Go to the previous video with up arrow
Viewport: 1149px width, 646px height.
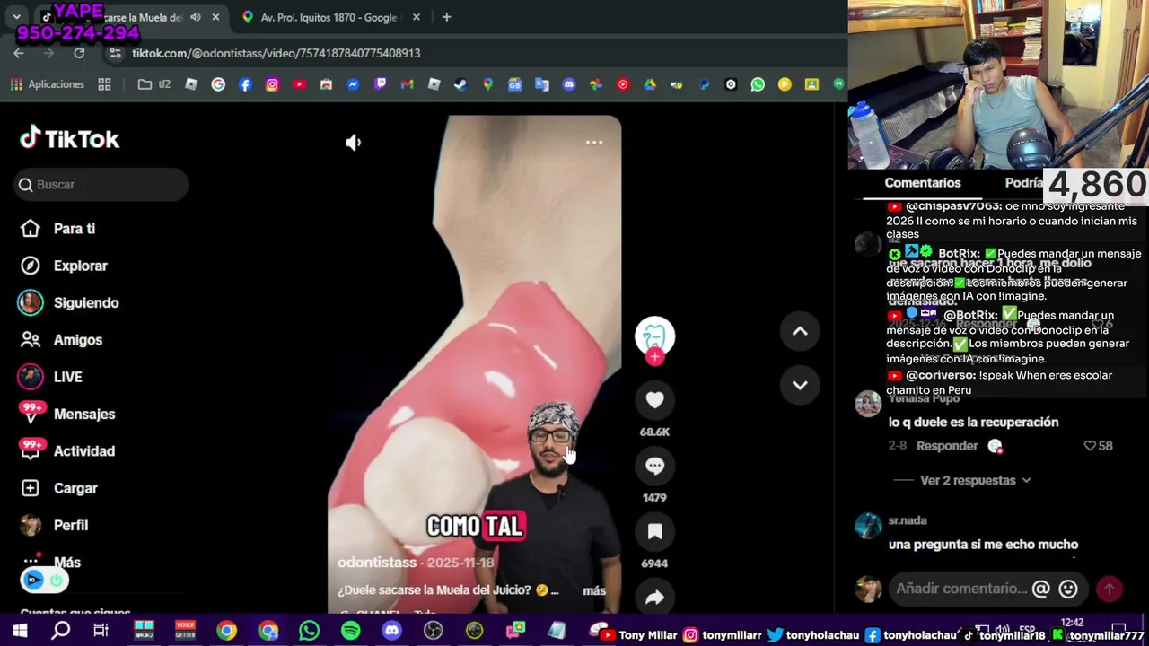(x=800, y=331)
